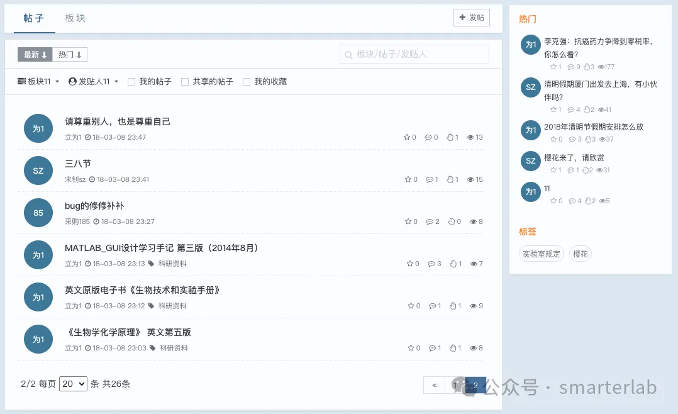Go to page 2 in pagination

(x=475, y=385)
